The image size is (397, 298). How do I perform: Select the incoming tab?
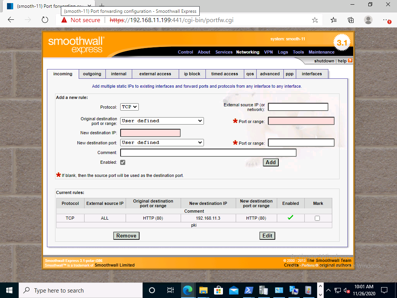click(x=63, y=74)
